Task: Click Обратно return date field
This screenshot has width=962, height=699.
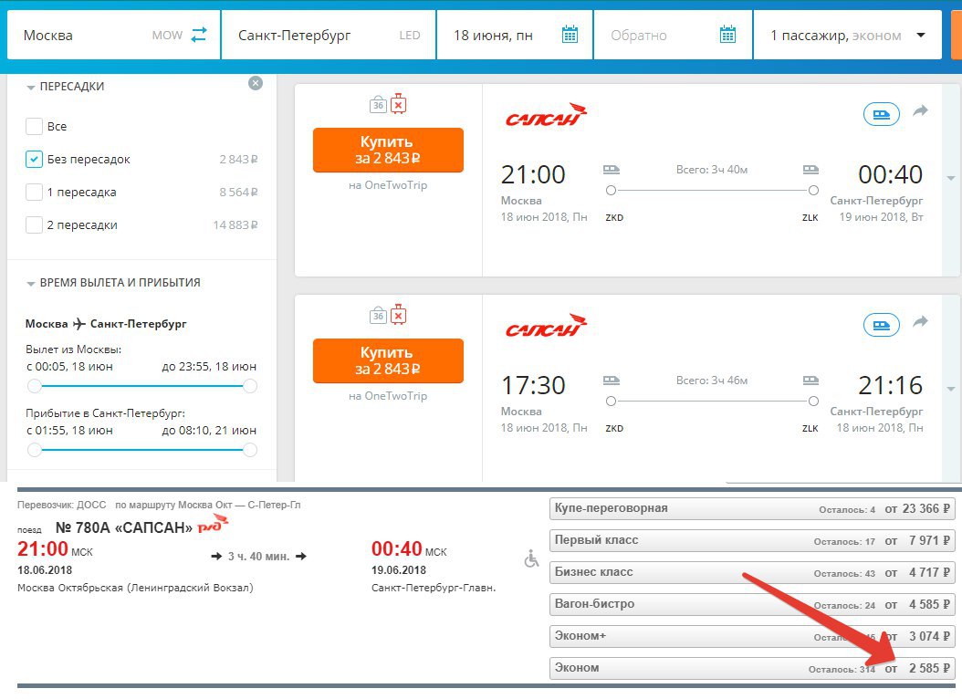Action: pos(673,35)
